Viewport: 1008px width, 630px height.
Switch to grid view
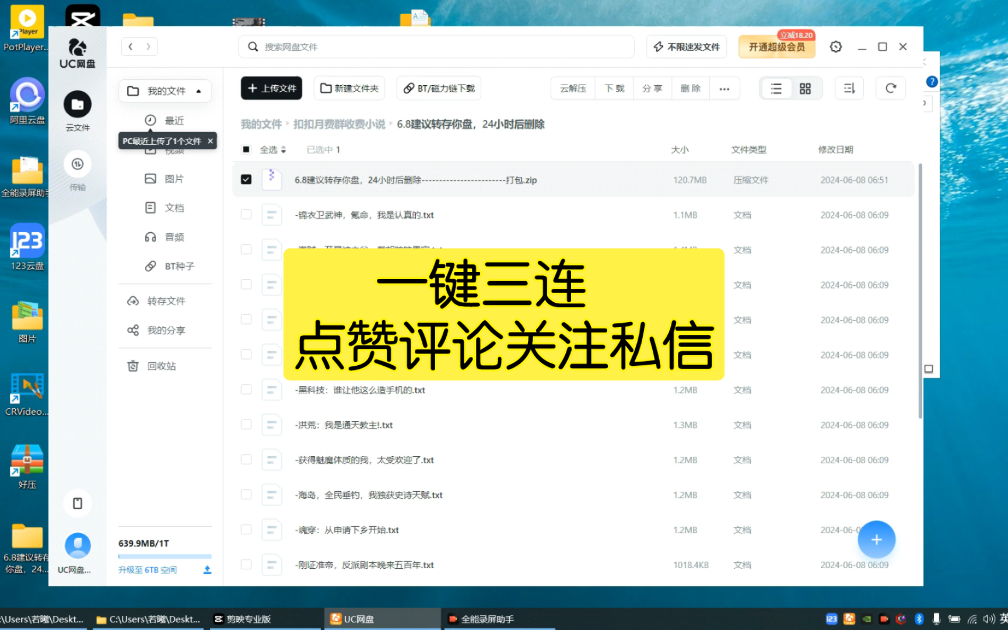(805, 89)
